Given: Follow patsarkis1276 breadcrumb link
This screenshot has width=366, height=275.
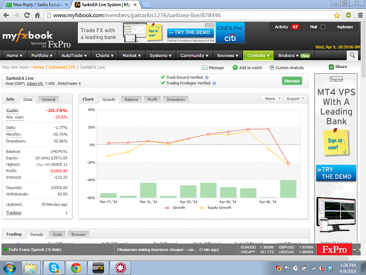Looking at the screenshot, I should pyautogui.click(x=62, y=67).
